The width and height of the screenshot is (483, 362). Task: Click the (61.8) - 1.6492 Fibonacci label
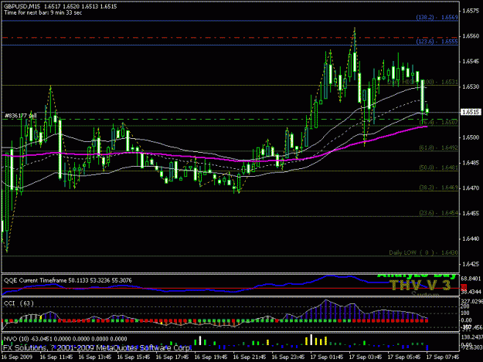(438, 147)
